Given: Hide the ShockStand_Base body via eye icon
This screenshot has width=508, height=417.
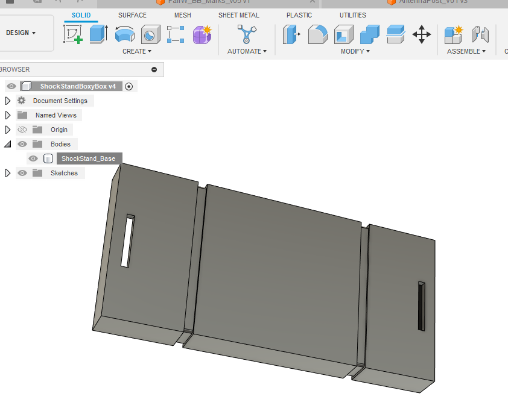Looking at the screenshot, I should 33,158.
